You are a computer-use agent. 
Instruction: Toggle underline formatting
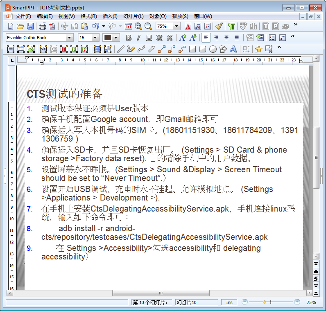pyautogui.click(x=149, y=38)
